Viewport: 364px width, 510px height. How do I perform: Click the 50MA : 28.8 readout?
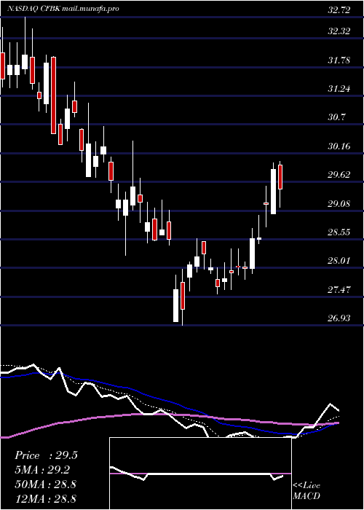tap(46, 484)
